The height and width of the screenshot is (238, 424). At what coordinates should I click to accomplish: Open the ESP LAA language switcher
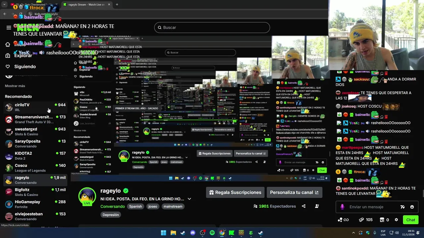tap(383, 233)
